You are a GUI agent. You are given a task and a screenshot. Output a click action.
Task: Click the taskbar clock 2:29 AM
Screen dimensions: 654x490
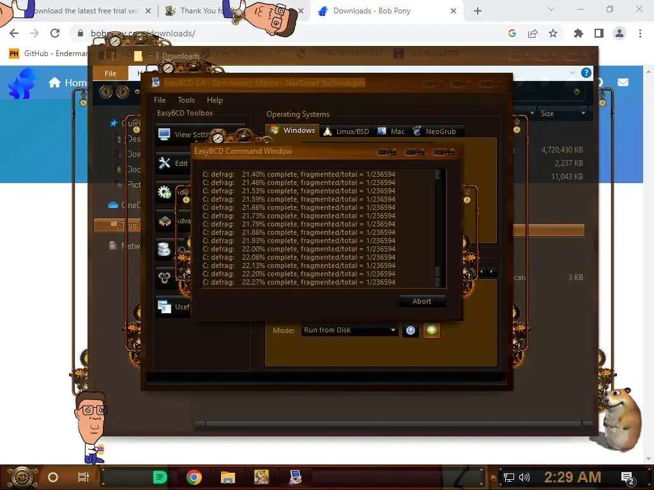click(572, 477)
